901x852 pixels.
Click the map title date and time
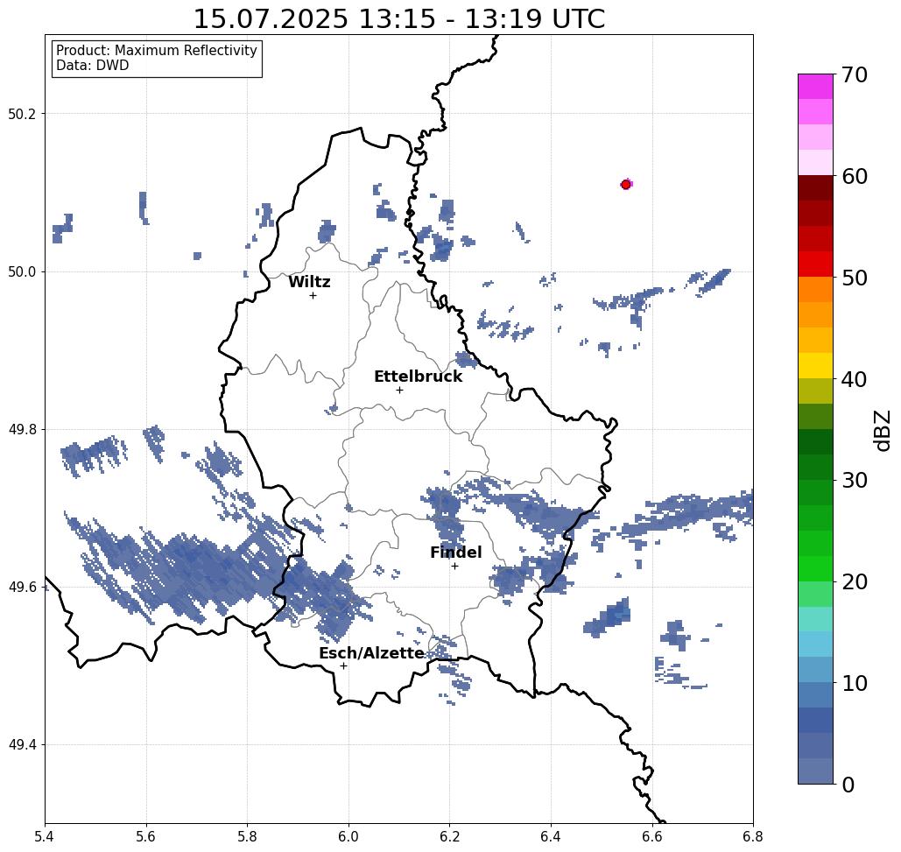click(399, 19)
